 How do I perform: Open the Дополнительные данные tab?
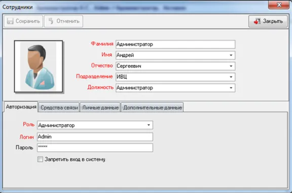[152, 108]
